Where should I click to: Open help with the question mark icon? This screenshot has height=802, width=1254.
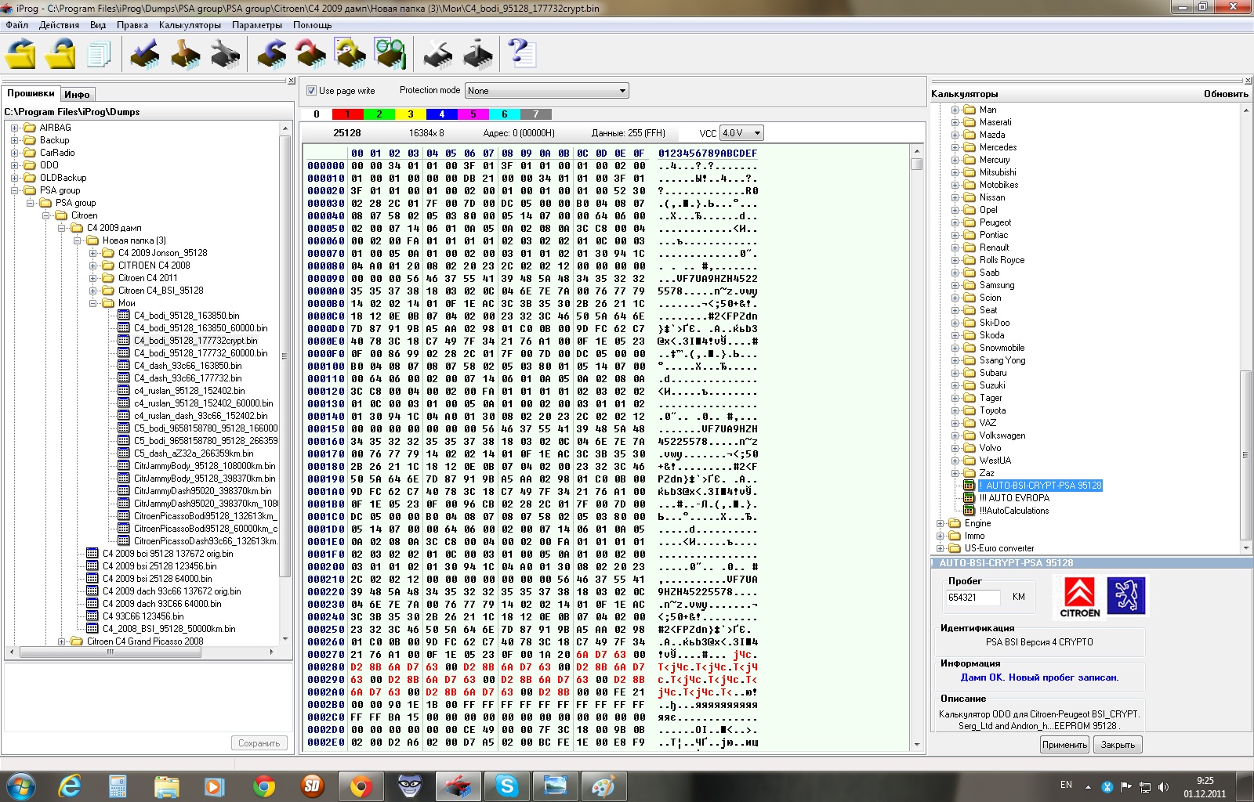pyautogui.click(x=521, y=54)
